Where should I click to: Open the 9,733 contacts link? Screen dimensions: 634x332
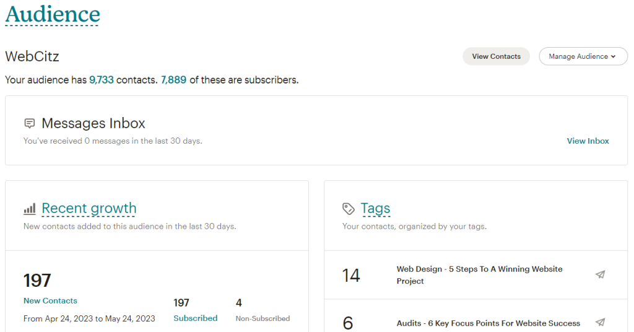click(x=102, y=80)
